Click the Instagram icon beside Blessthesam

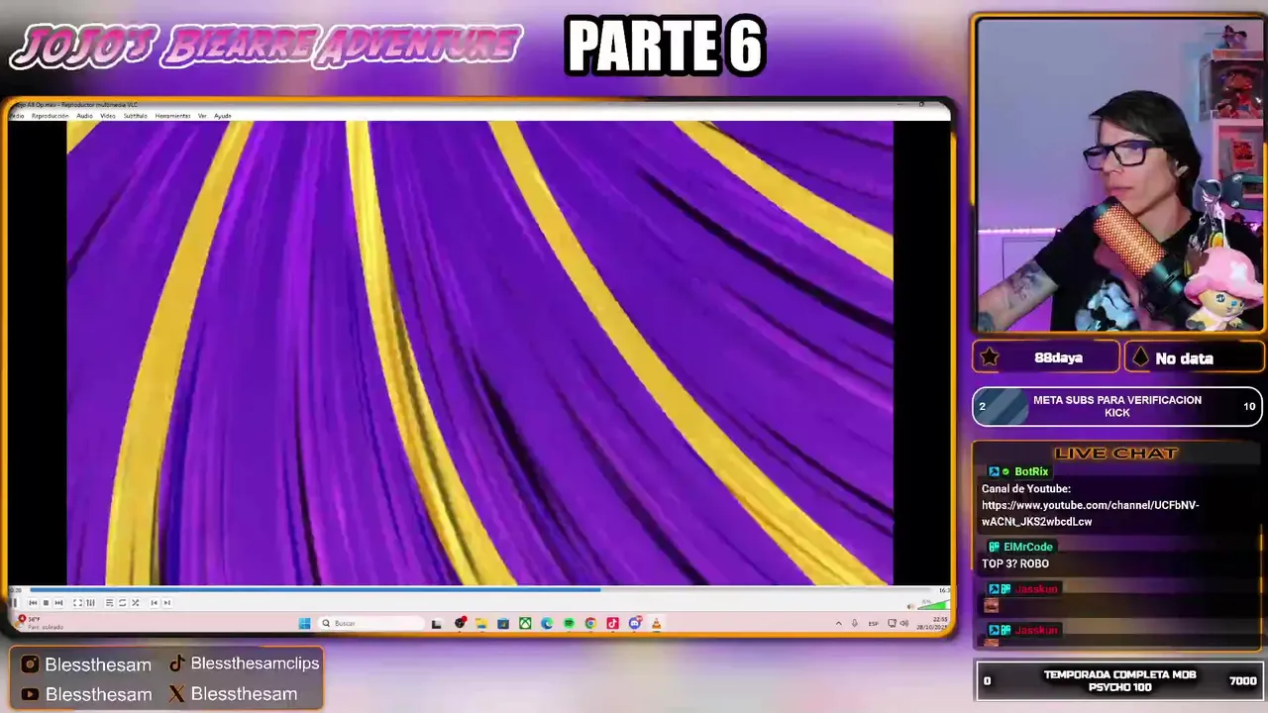(x=30, y=664)
